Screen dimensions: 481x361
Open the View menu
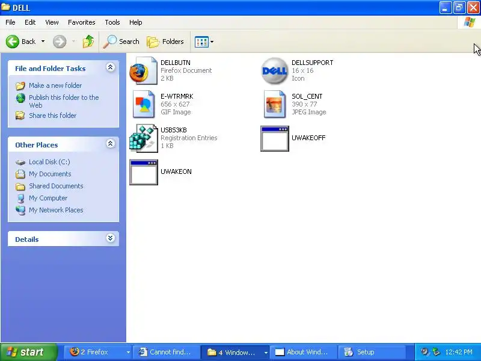[52, 22]
